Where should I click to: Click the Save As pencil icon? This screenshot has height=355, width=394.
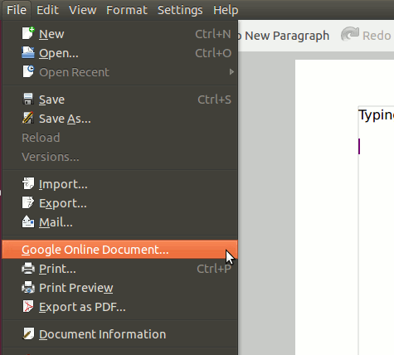pyautogui.click(x=28, y=118)
